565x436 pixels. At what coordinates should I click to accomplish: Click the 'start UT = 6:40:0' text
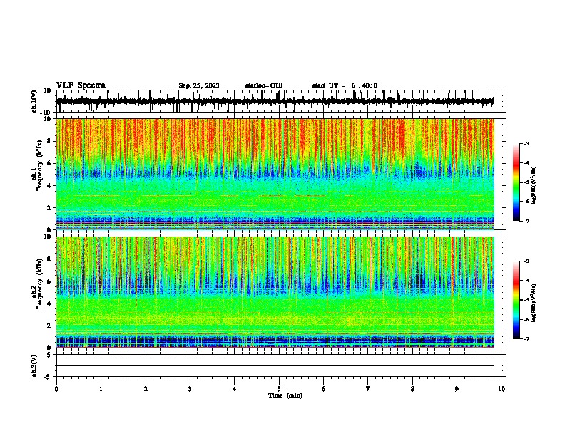[x=345, y=85]
